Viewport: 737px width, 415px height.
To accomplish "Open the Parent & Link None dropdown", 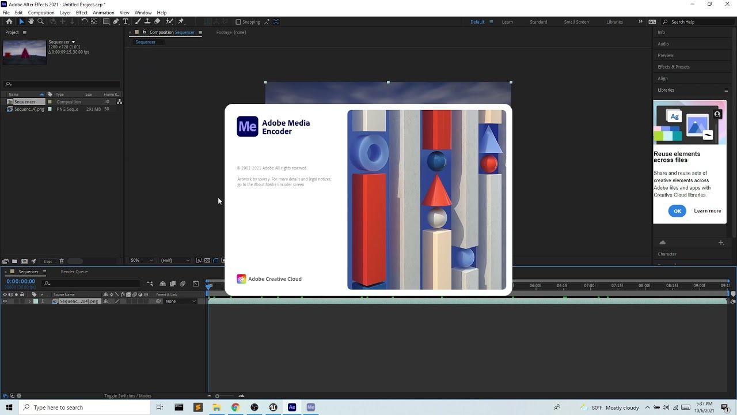I will tap(180, 301).
